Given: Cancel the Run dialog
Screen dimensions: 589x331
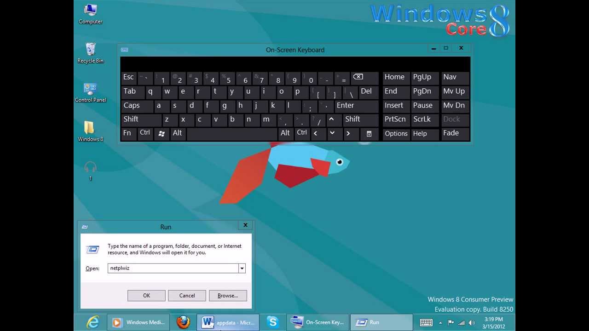Looking at the screenshot, I should click(x=187, y=296).
